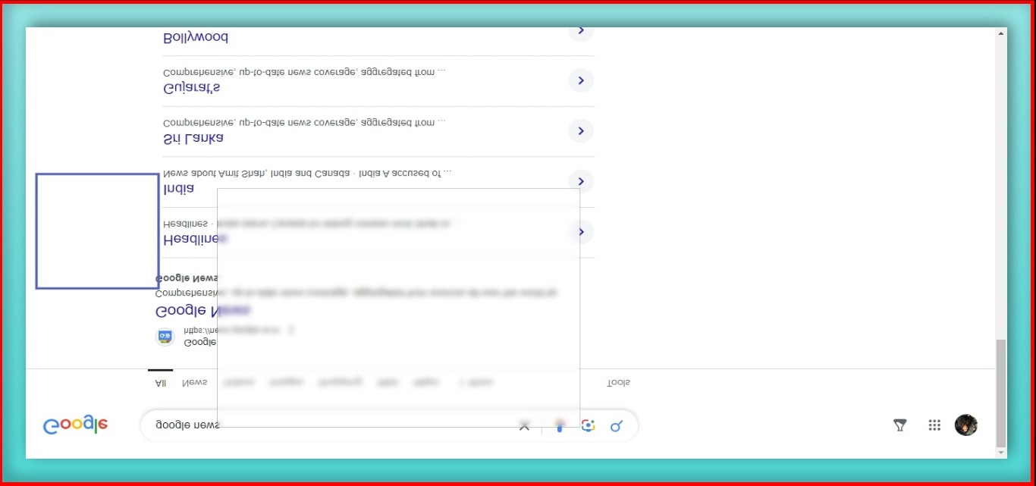This screenshot has width=1036, height=486.
Task: Open the Search Labs flask icon
Action: 899,425
